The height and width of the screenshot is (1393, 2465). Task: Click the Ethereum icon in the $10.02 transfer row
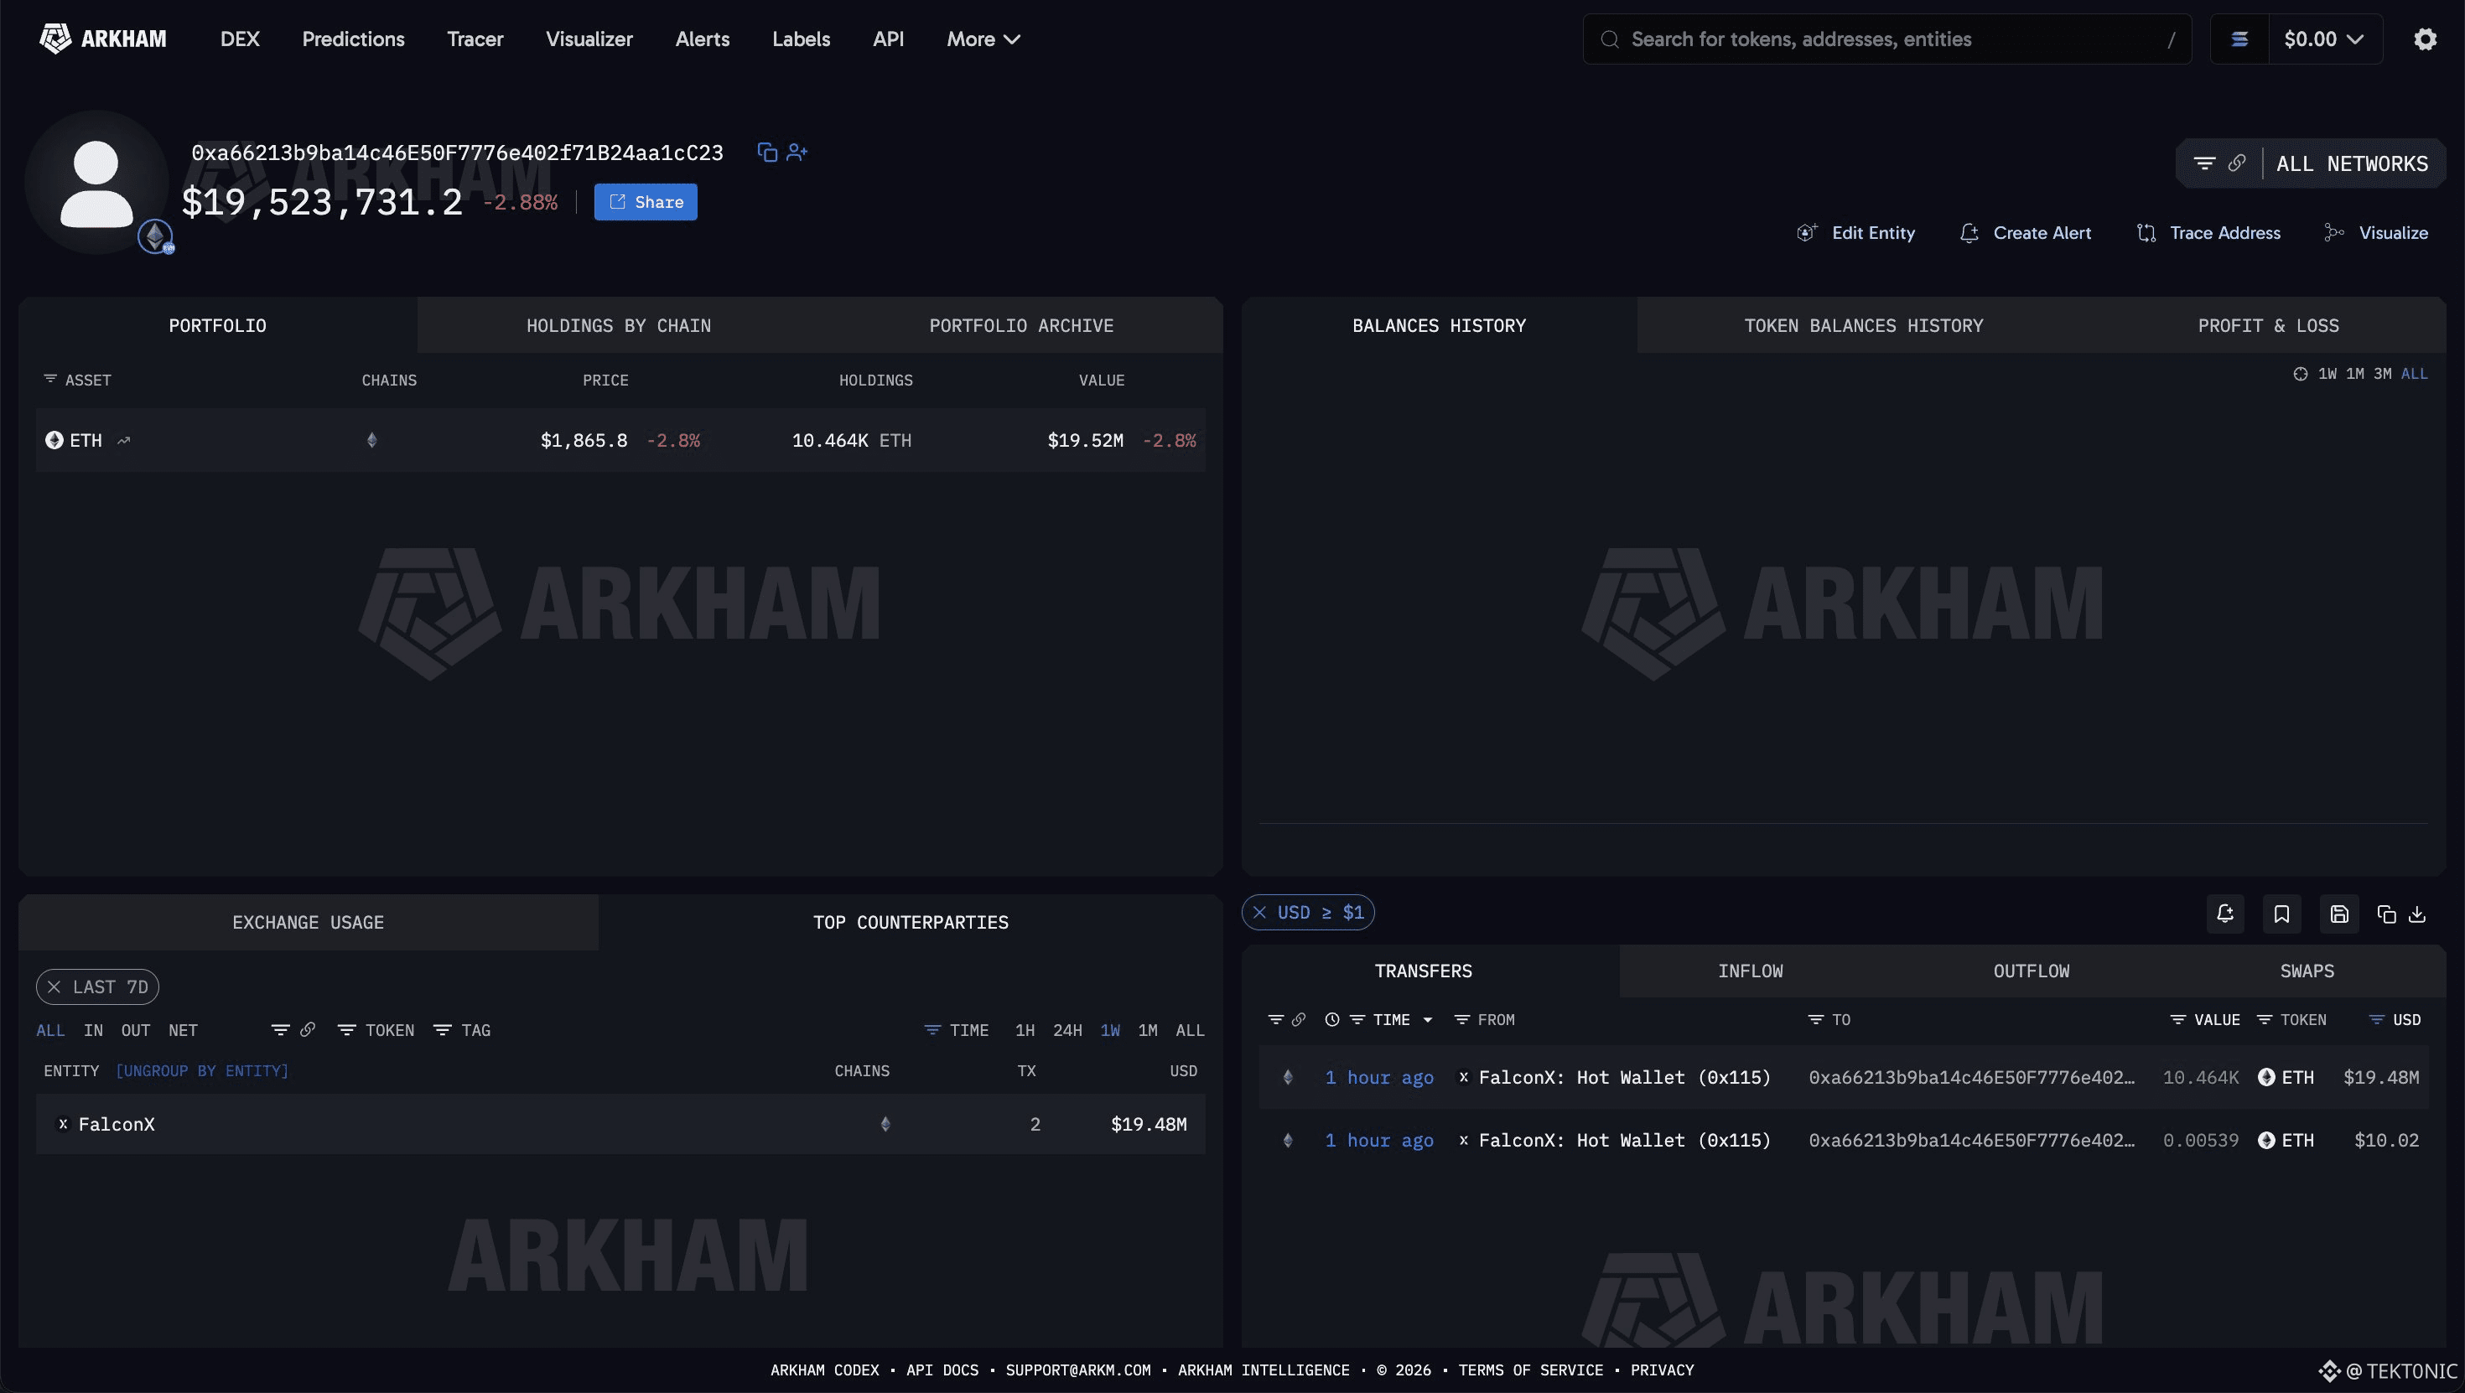pyautogui.click(x=1288, y=1141)
